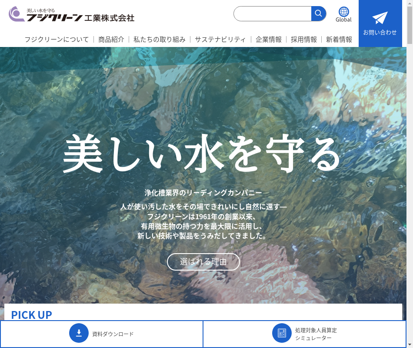The image size is (413, 348).
Task: Click the blue download arrow icon
Action: point(79,333)
